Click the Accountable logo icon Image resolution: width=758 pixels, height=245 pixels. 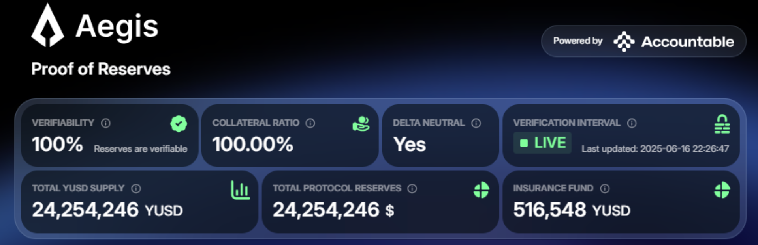click(x=624, y=41)
